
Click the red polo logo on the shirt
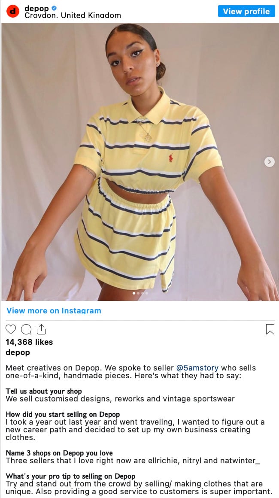point(171,158)
